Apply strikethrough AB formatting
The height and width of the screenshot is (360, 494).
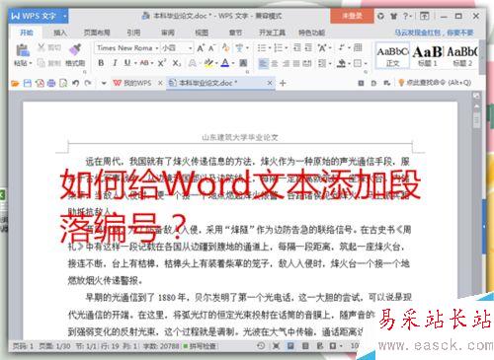click(144, 63)
